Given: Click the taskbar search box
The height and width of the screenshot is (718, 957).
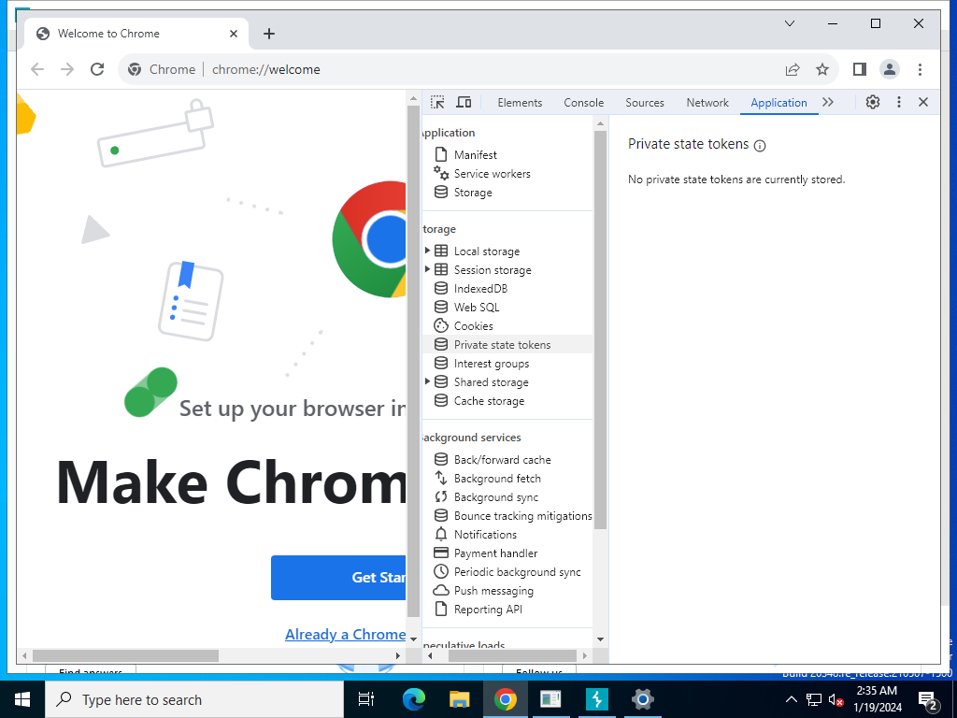Looking at the screenshot, I should 194,699.
